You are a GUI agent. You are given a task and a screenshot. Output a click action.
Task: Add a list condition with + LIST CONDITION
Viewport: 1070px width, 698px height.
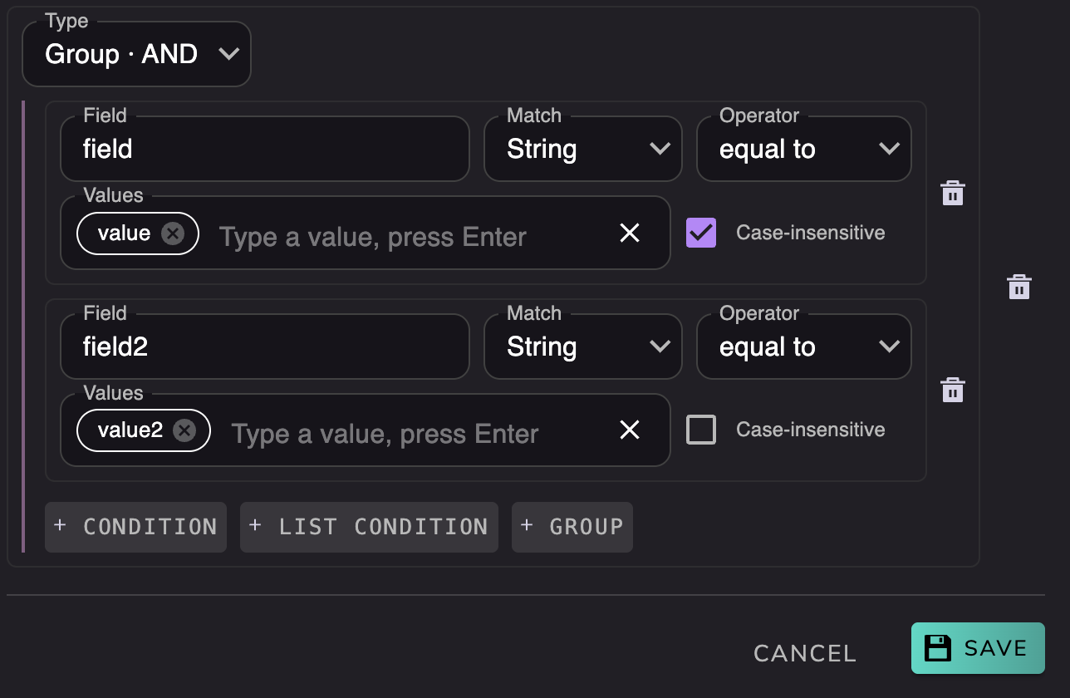pos(369,527)
